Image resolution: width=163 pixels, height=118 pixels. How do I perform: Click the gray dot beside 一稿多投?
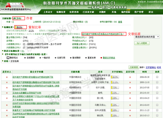[x=40, y=58]
